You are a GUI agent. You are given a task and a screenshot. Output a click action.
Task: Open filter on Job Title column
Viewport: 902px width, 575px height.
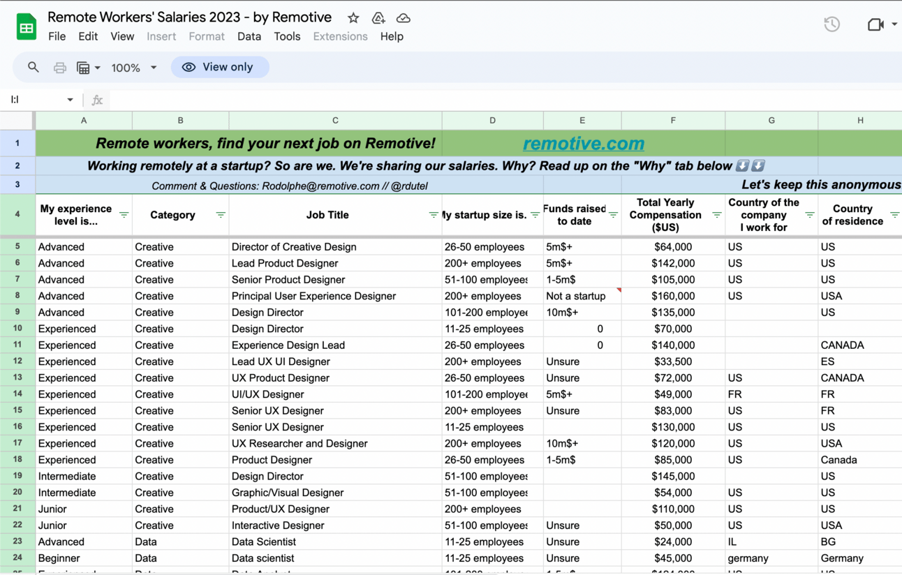tap(434, 215)
